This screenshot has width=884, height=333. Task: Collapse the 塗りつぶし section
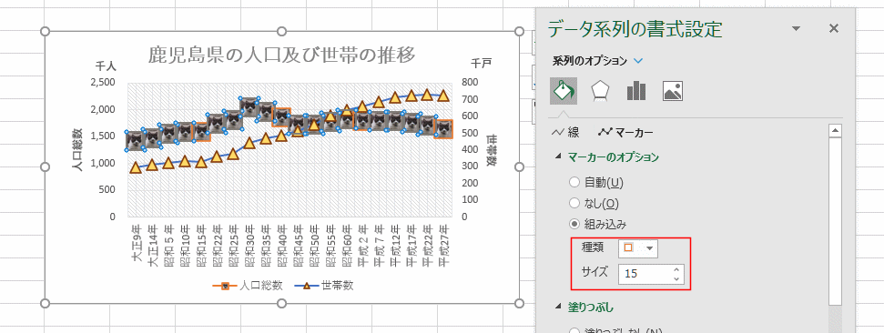click(x=558, y=308)
